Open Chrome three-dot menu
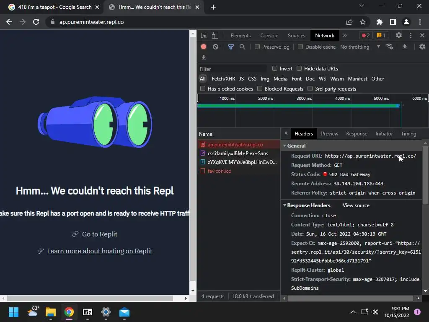Viewport: 429px width, 322px height. pos(420,22)
